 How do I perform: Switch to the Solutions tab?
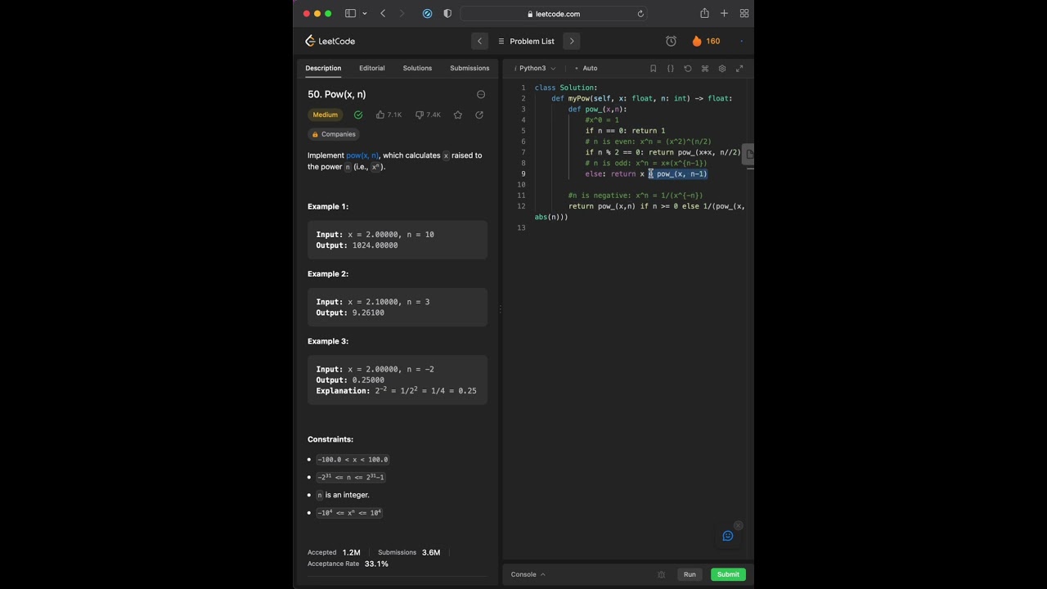[417, 68]
